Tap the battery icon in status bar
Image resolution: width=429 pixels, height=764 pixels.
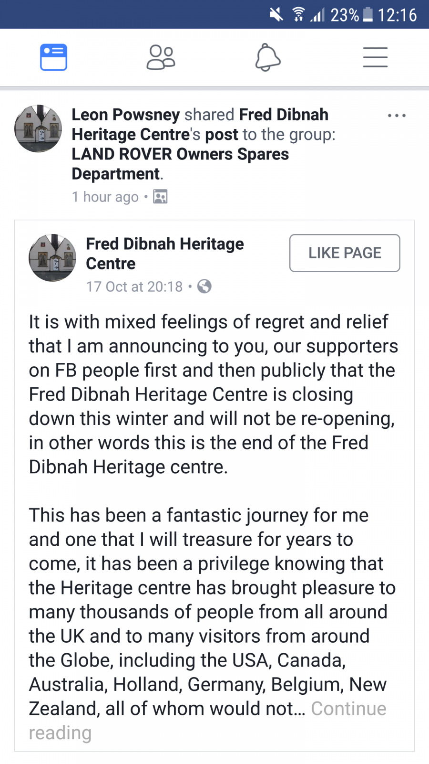pyautogui.click(x=368, y=15)
